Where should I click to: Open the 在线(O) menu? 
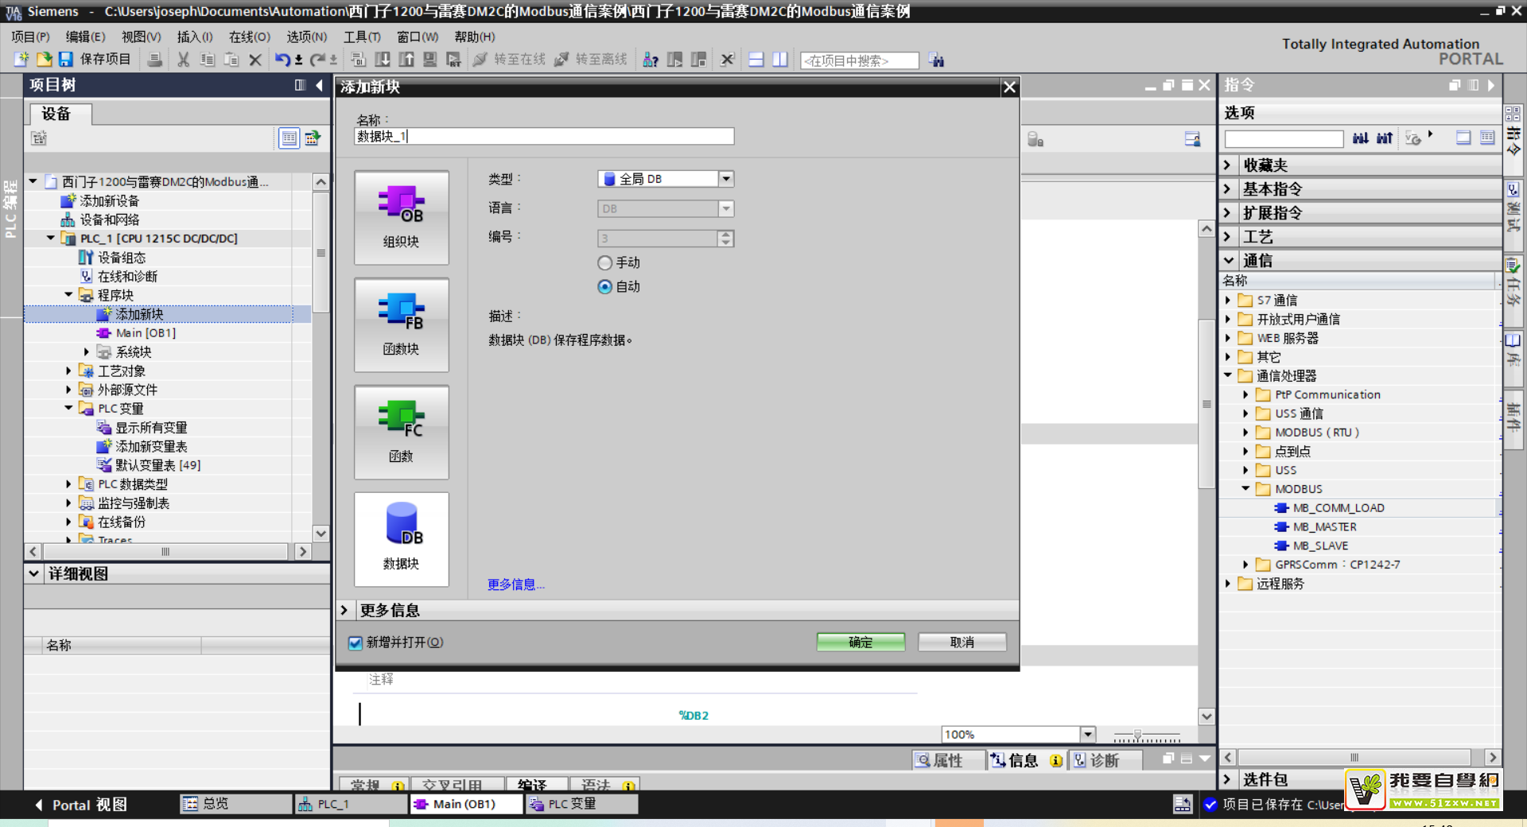(x=249, y=37)
